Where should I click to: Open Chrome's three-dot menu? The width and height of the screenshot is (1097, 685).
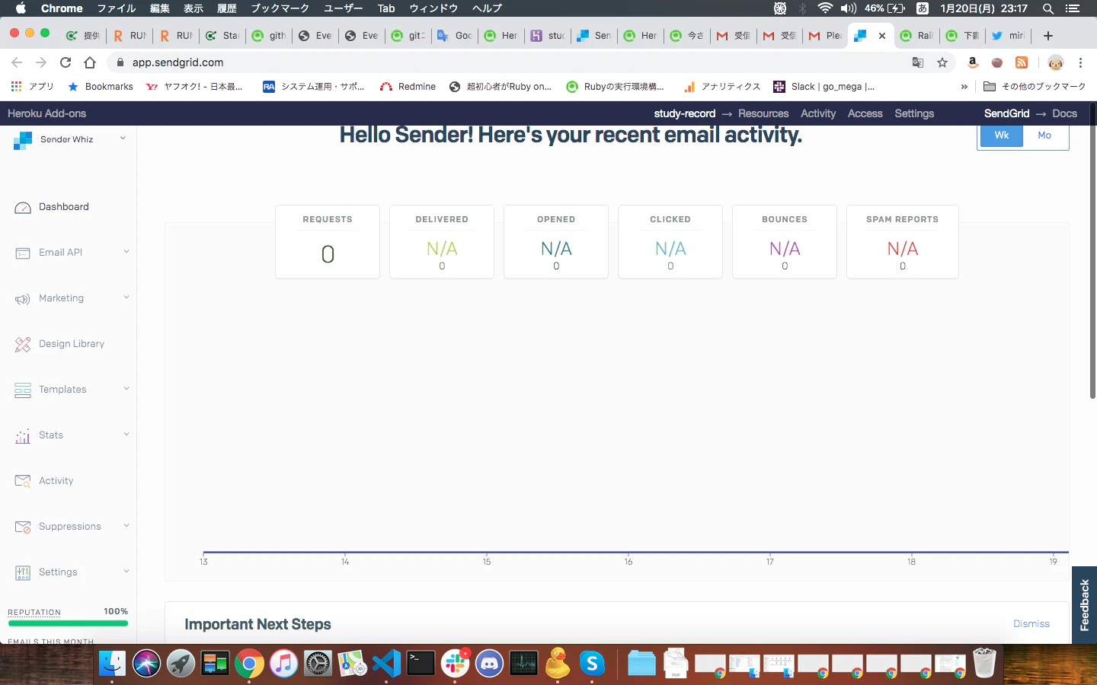pos(1080,62)
